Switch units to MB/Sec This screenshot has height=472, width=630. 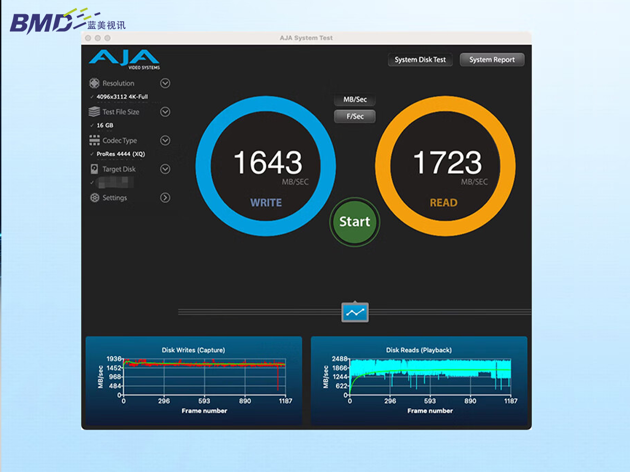point(355,99)
